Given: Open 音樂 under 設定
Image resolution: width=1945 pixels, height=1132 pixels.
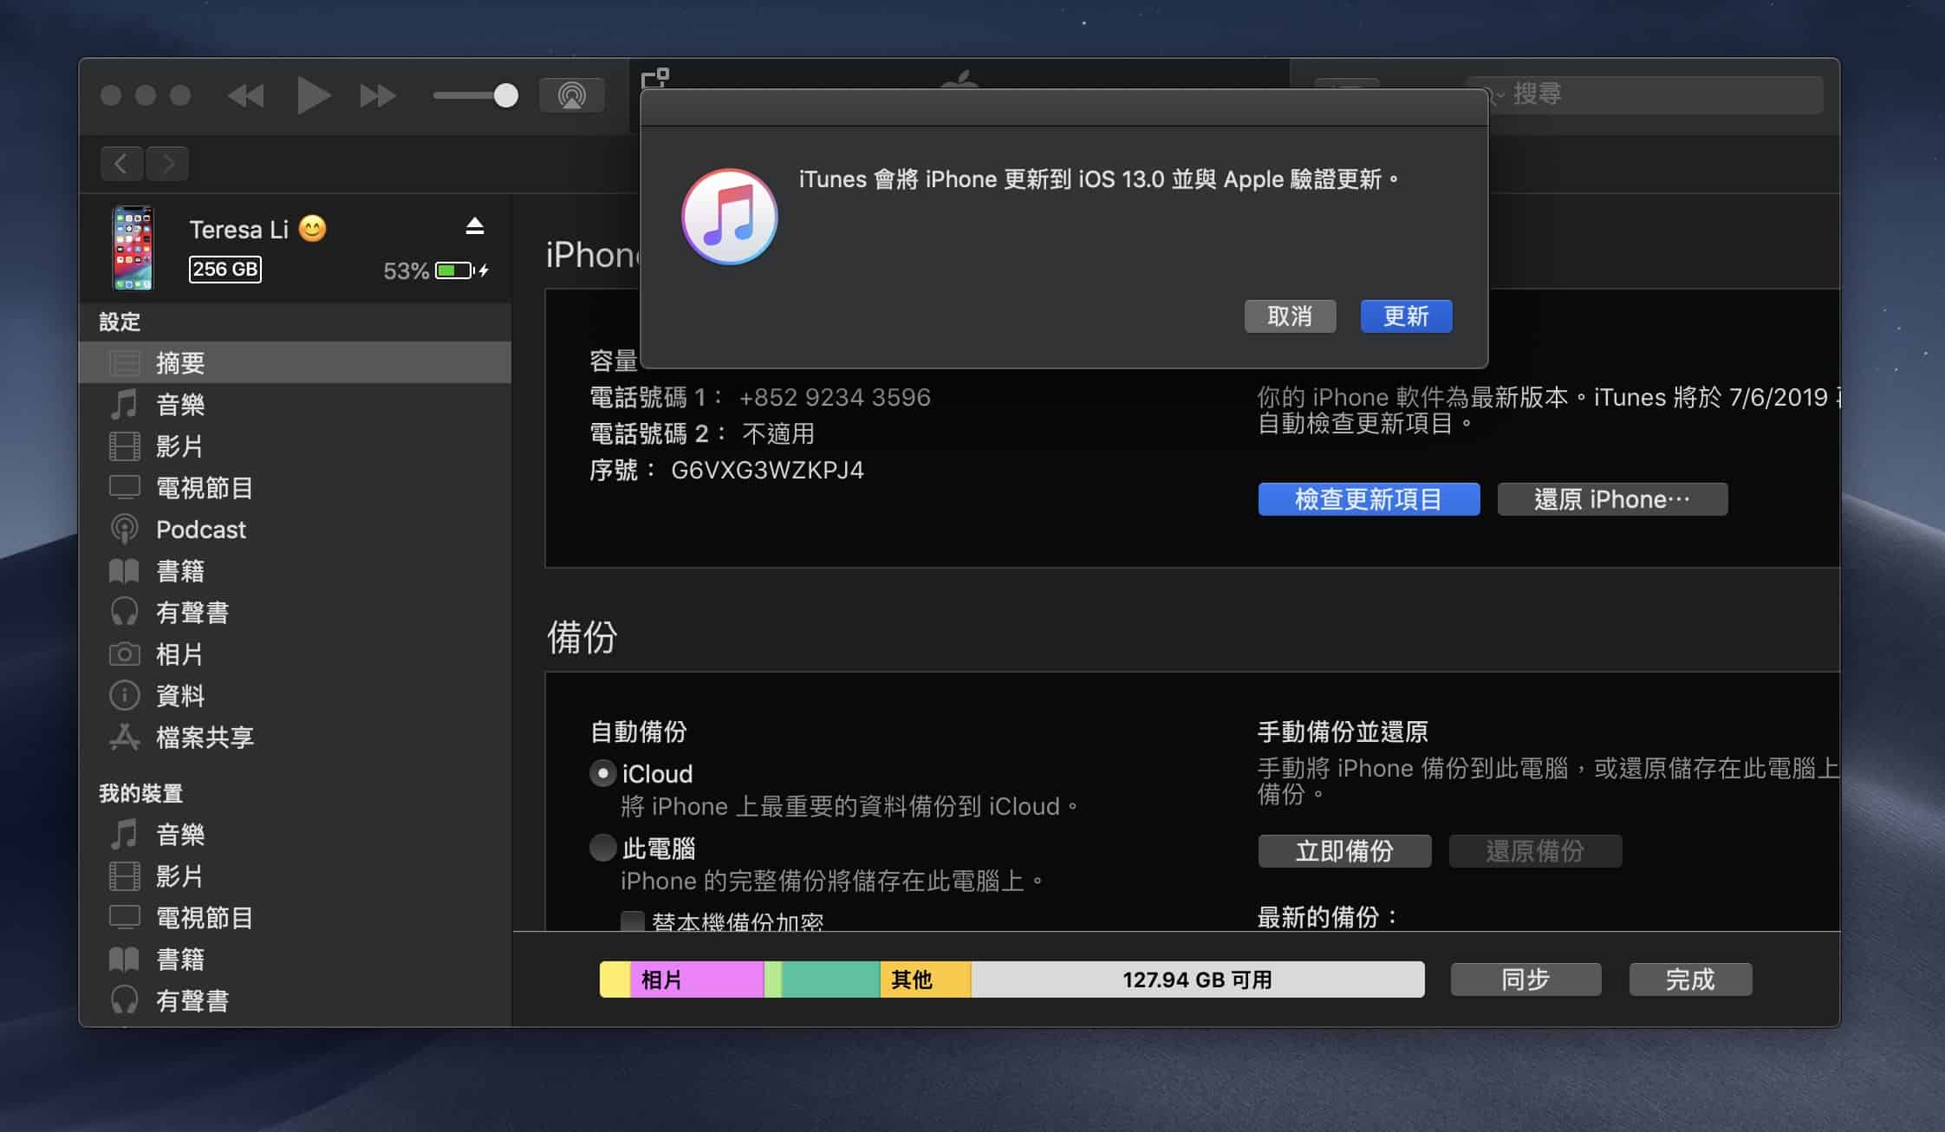Looking at the screenshot, I should [x=295, y=404].
